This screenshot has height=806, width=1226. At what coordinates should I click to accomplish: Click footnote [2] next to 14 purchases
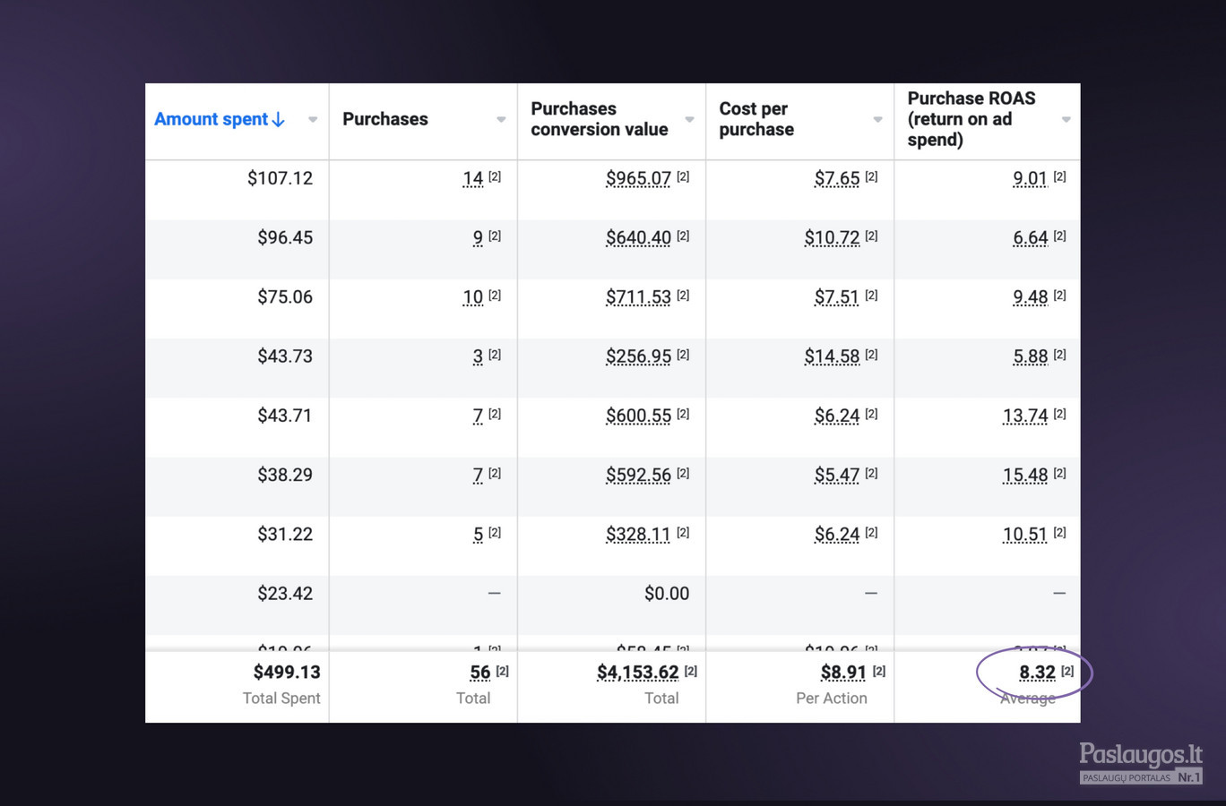click(x=495, y=176)
